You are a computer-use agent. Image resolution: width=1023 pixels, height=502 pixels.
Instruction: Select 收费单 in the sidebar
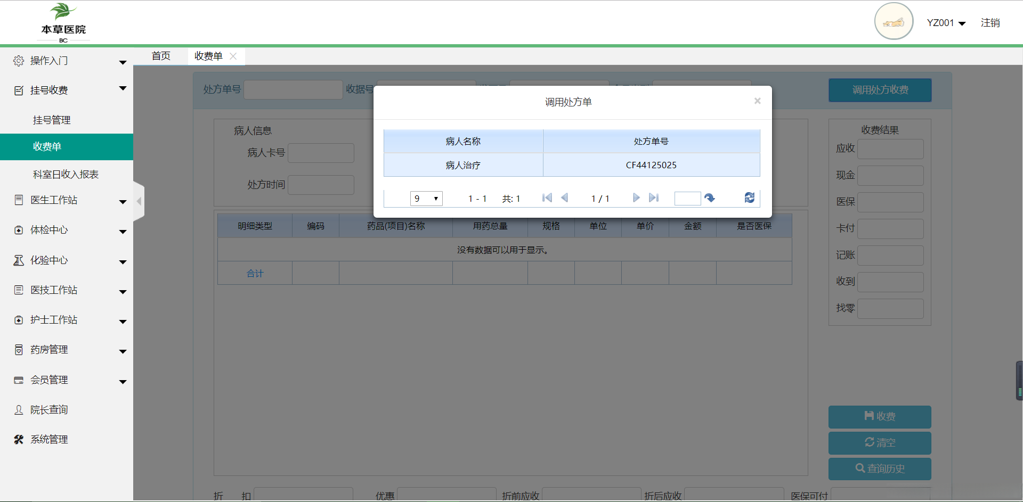(67, 147)
